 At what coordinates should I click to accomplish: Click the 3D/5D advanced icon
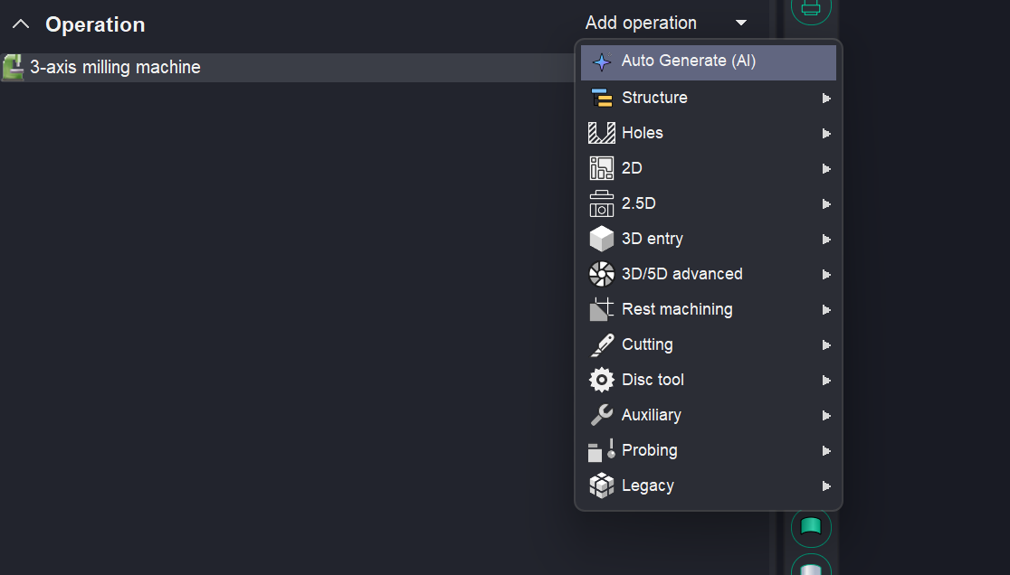(x=602, y=274)
